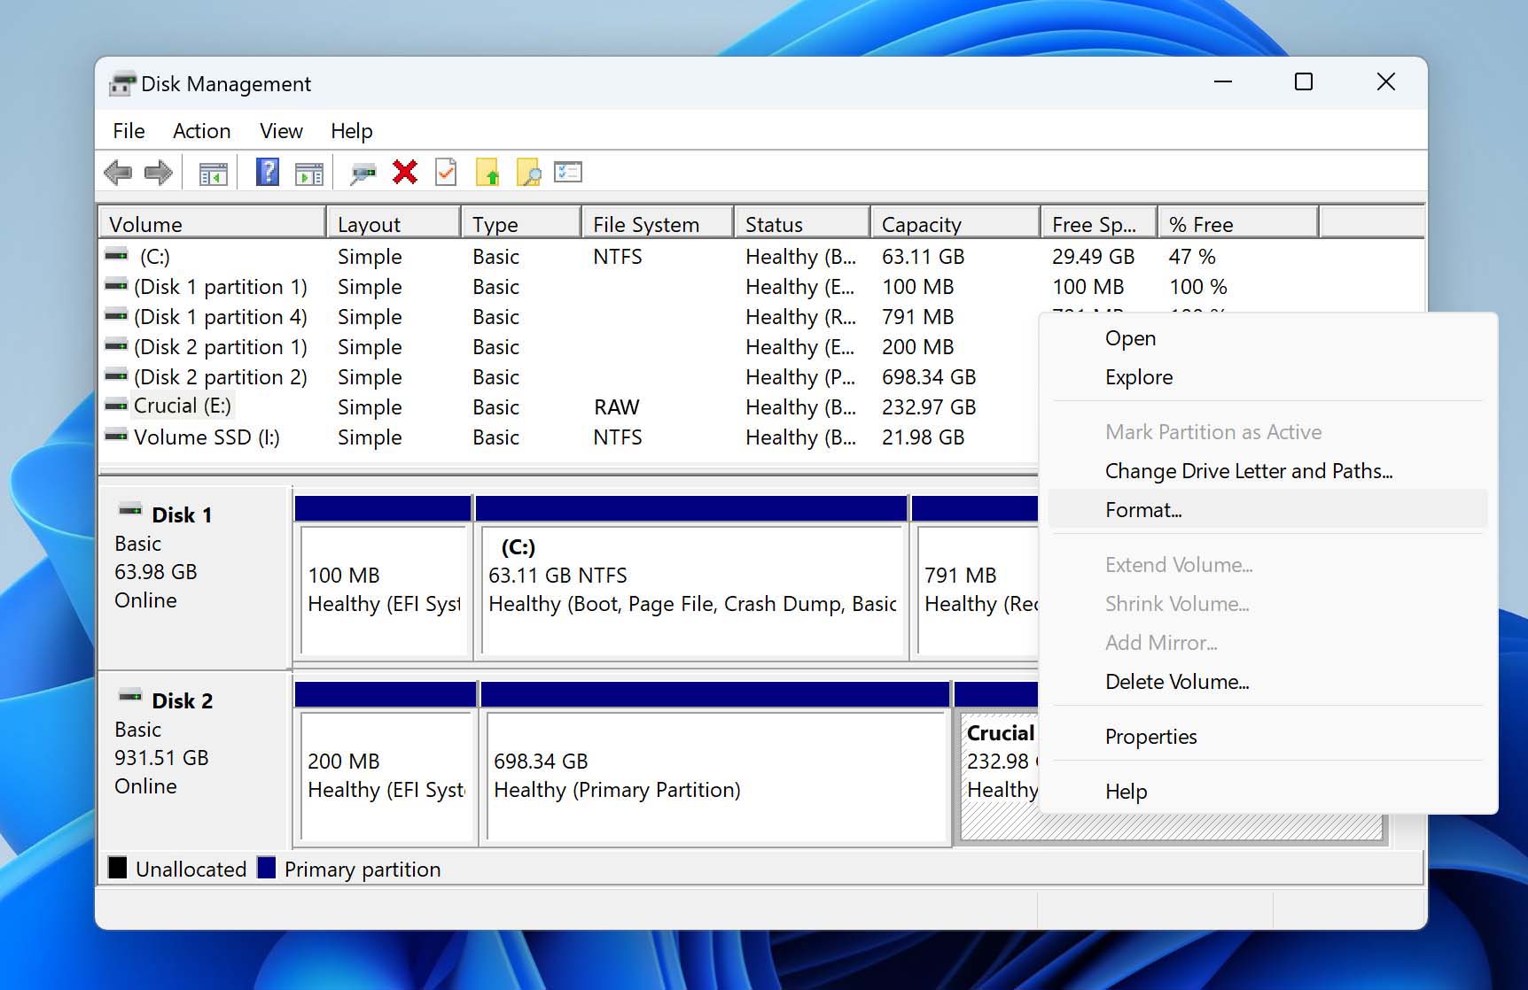1528x990 pixels.
Task: Open the Action menu
Action: tap(201, 131)
